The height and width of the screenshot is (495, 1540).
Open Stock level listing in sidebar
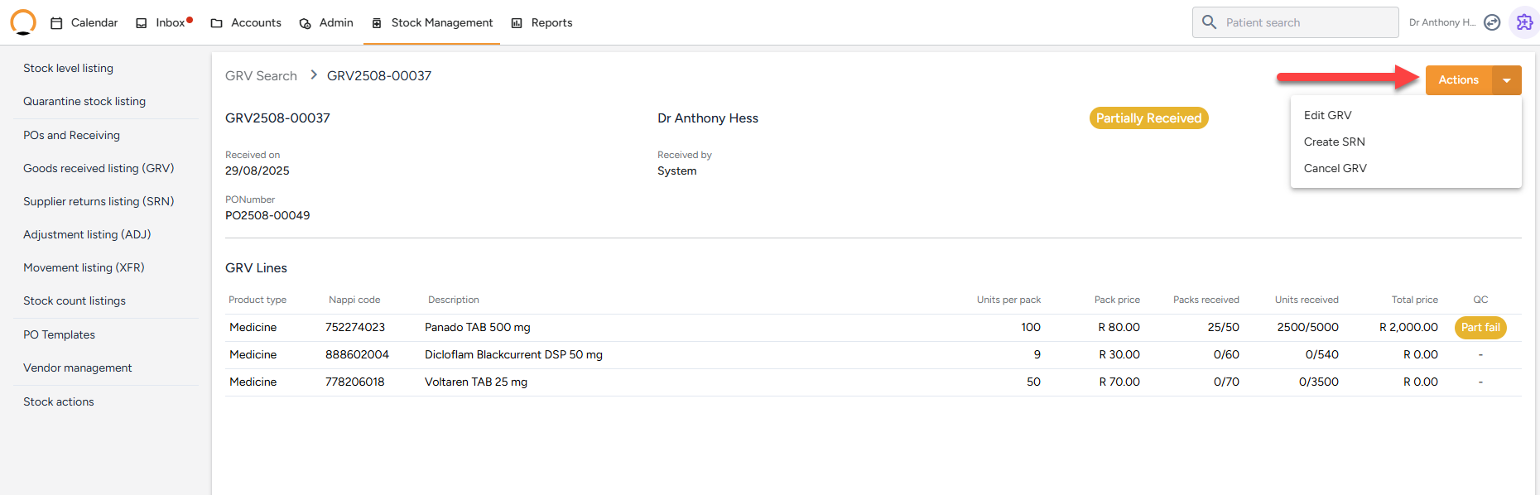click(68, 68)
